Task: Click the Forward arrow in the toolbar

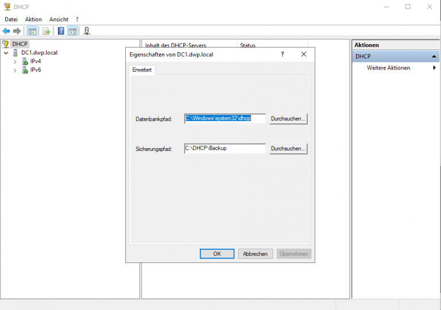Action: pyautogui.click(x=17, y=31)
